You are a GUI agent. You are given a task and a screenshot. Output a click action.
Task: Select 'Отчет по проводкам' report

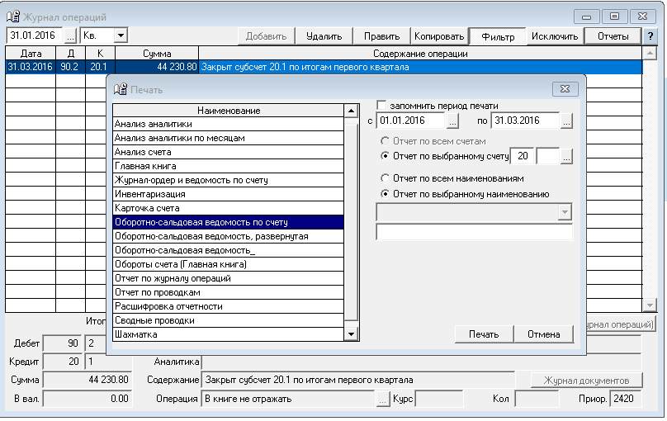tap(228, 292)
